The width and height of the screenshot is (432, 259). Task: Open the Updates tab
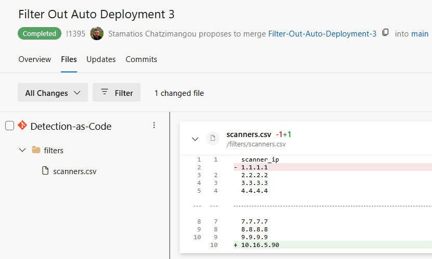(x=101, y=59)
